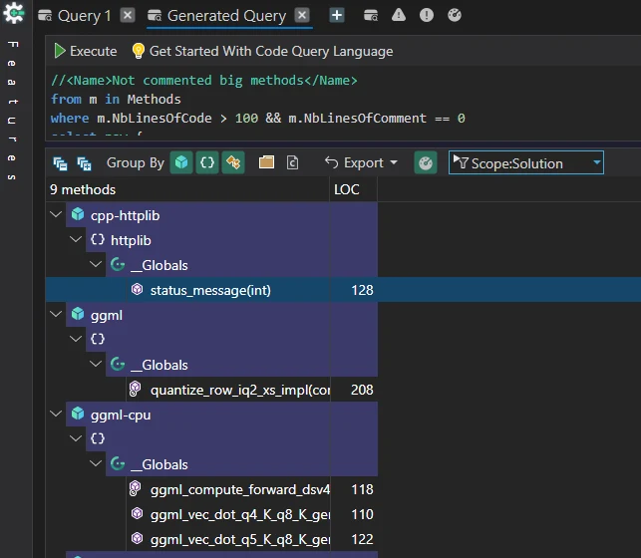Open Get Started With Code Query Language

(271, 51)
